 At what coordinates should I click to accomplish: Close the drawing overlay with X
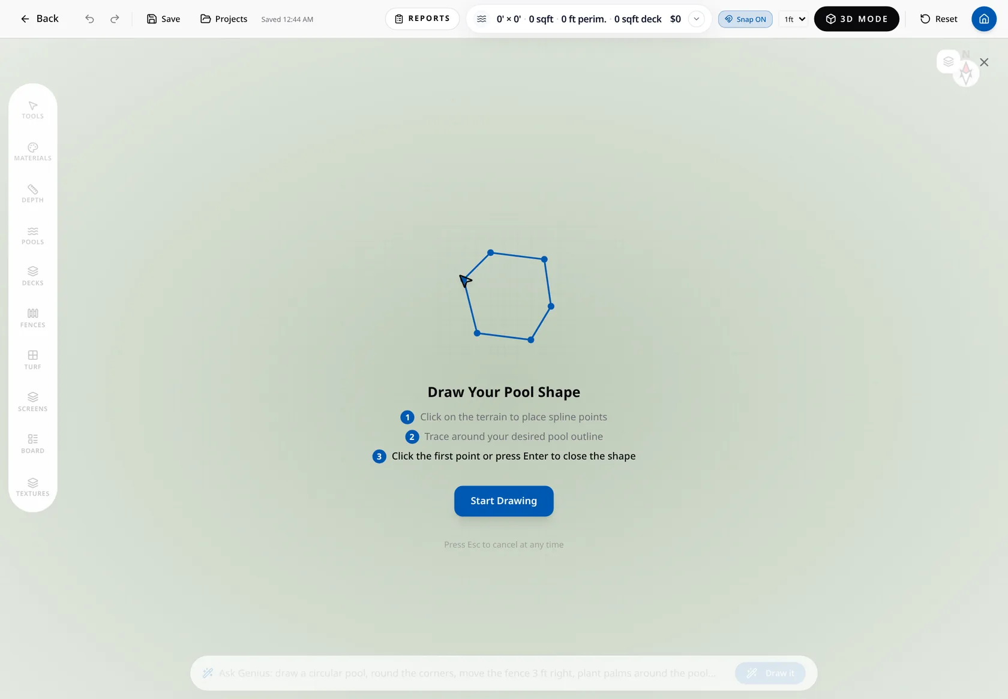point(984,62)
